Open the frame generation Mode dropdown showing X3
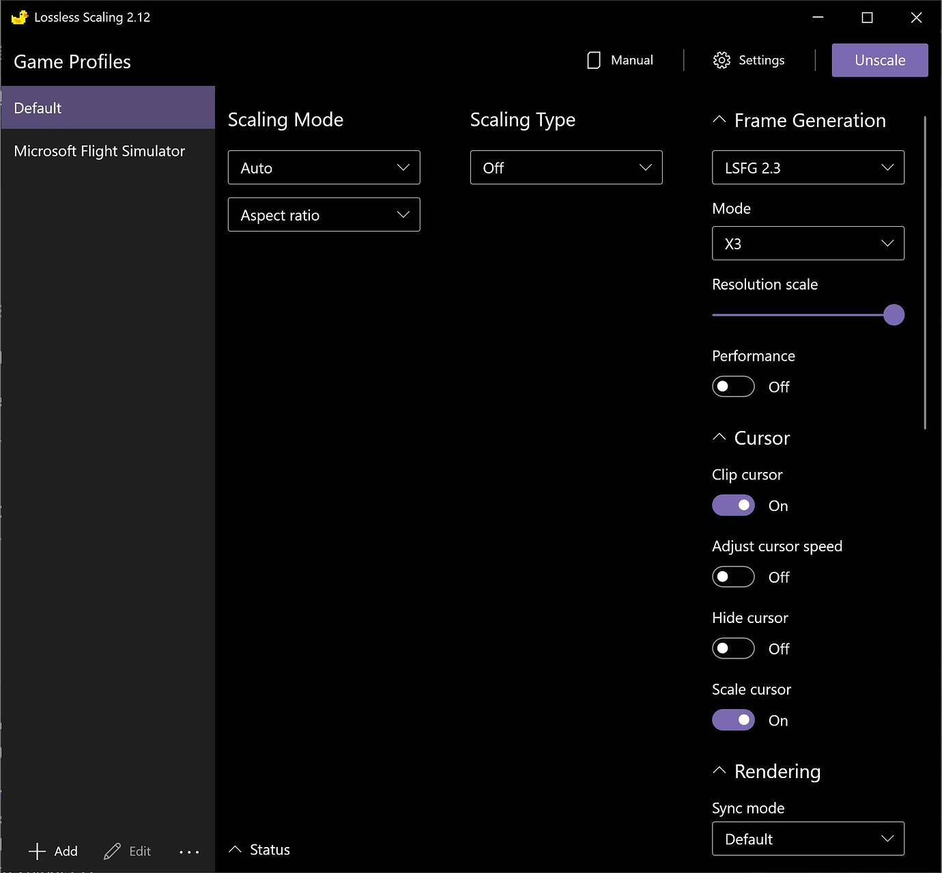Image resolution: width=942 pixels, height=873 pixels. click(808, 243)
